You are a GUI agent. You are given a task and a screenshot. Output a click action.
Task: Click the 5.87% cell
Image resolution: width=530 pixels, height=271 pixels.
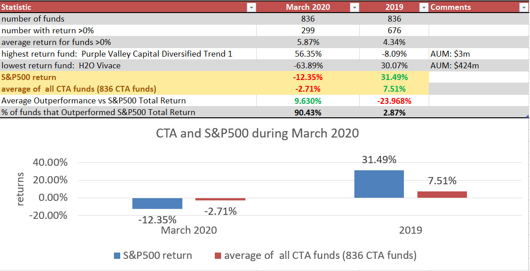pyautogui.click(x=308, y=42)
